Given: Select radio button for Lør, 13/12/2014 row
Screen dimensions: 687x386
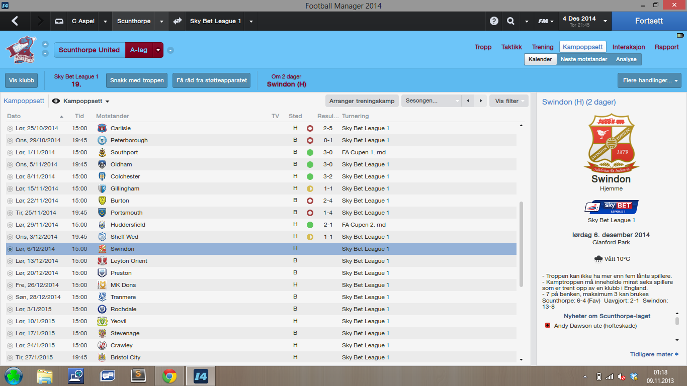Looking at the screenshot, I should pos(10,261).
